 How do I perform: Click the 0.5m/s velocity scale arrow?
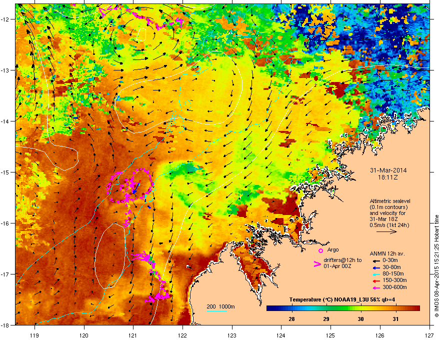tap(386, 231)
